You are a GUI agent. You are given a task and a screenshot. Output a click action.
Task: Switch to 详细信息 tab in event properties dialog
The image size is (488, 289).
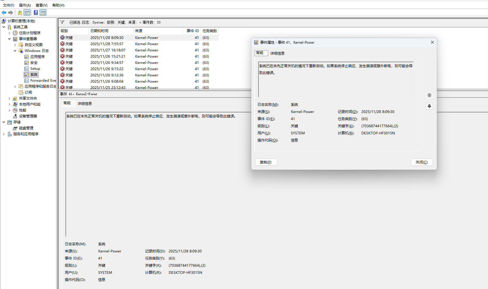click(x=277, y=53)
